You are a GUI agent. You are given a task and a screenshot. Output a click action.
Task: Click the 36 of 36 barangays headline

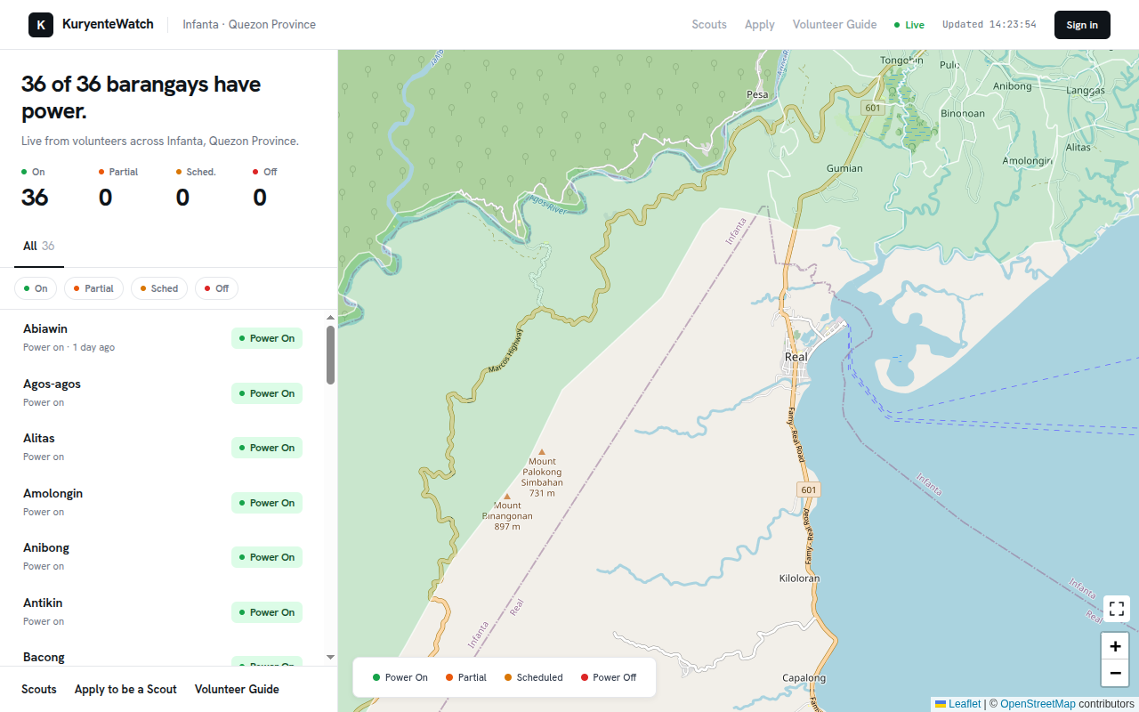tap(141, 98)
